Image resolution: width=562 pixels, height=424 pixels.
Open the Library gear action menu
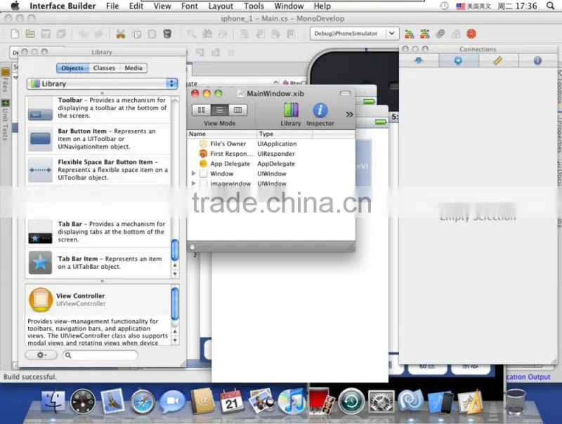41,355
